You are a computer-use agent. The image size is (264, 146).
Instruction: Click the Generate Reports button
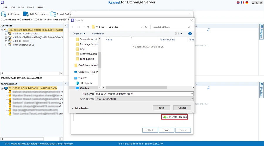[175, 117]
